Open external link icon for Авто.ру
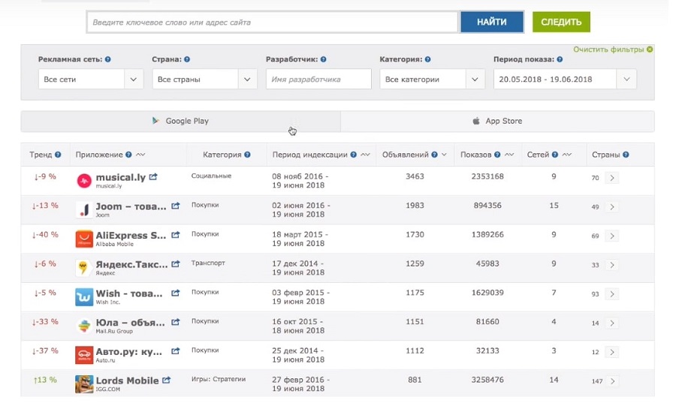The image size is (676, 409). tap(176, 351)
